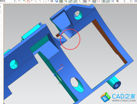The height and width of the screenshot is (104, 137).
Task: Open the selection scope dropdown
Action: point(8,1)
